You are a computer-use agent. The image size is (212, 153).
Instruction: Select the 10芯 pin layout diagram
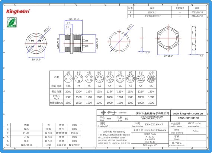coord(151,78)
